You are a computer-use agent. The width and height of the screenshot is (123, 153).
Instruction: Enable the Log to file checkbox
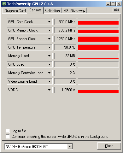tap(8, 131)
